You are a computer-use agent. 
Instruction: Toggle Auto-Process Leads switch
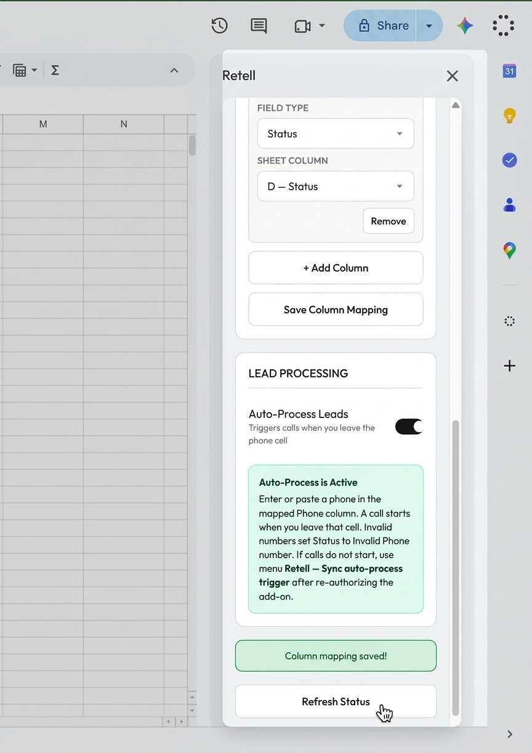click(409, 427)
